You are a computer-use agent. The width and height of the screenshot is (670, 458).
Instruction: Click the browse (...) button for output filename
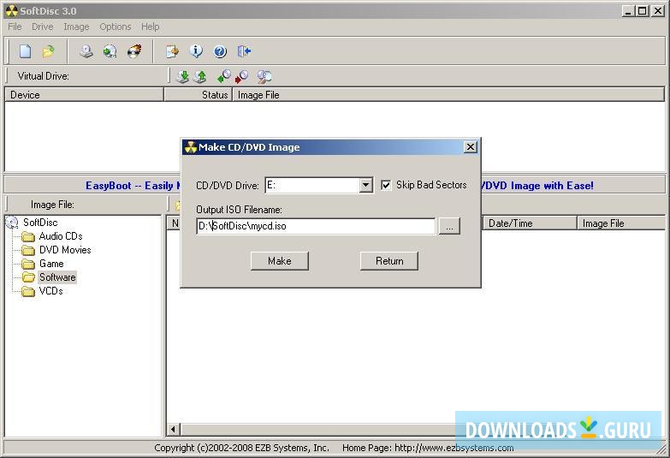click(x=449, y=226)
